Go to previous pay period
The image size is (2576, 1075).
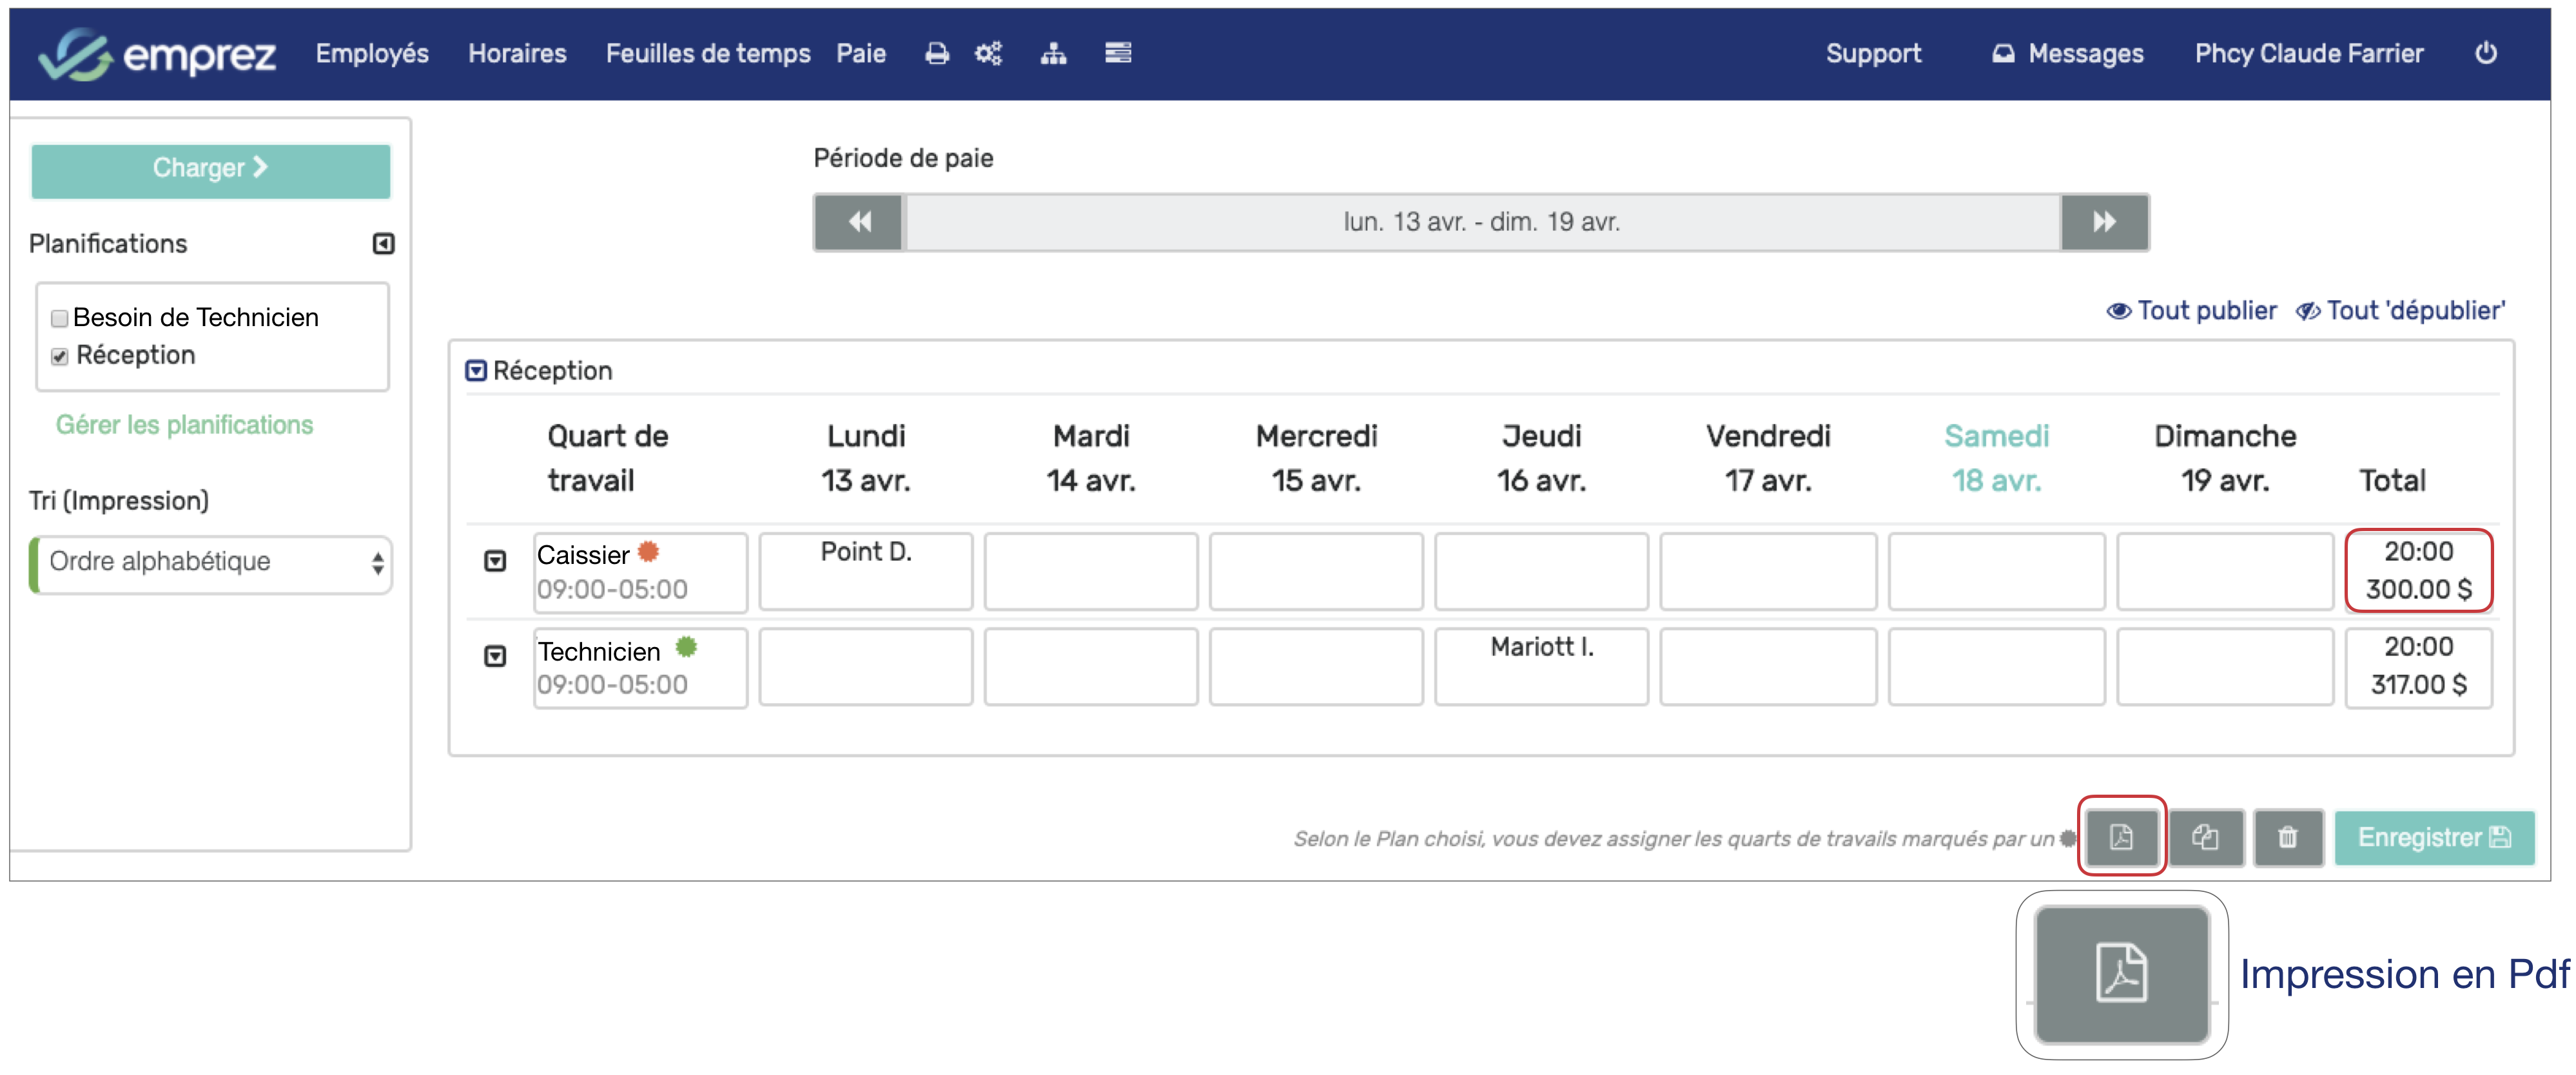pos(860,222)
